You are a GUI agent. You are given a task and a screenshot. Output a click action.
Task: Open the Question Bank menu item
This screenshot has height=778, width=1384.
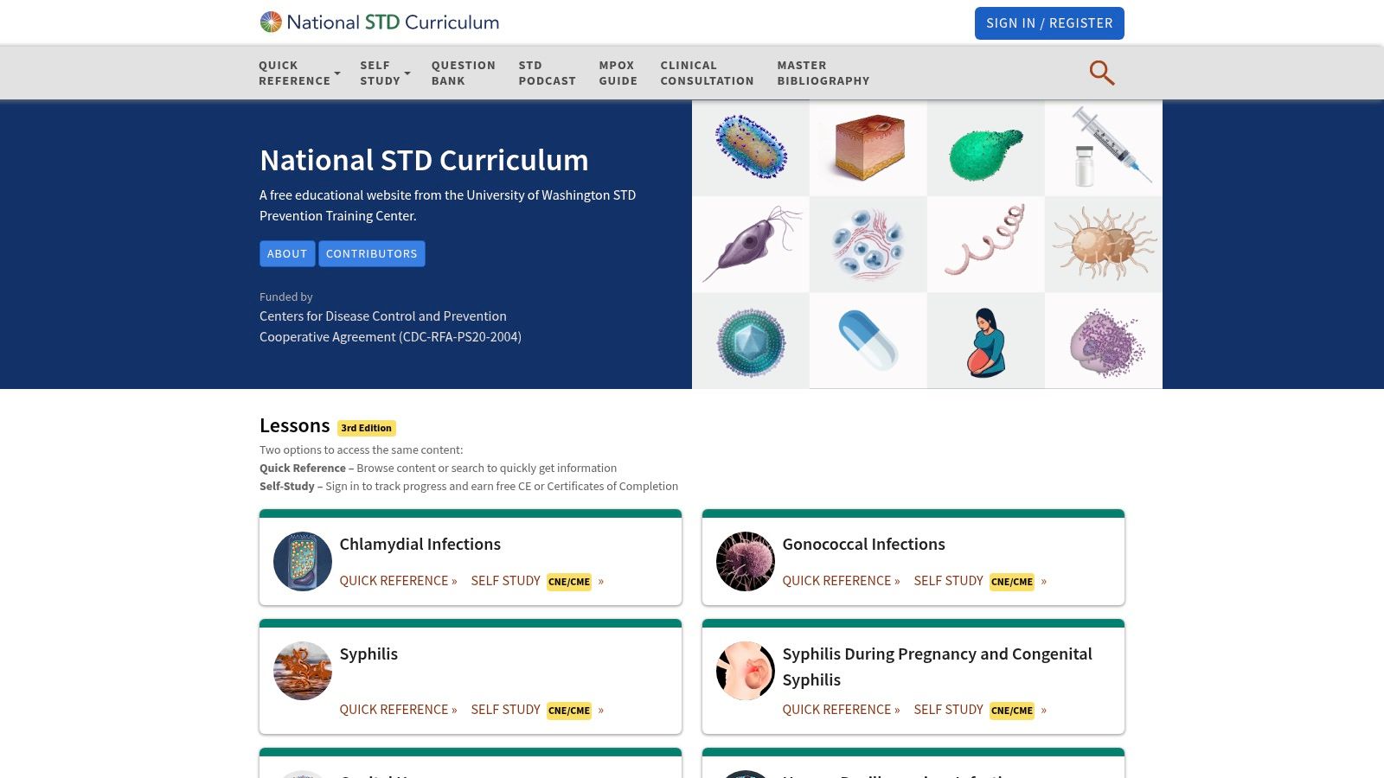(464, 73)
